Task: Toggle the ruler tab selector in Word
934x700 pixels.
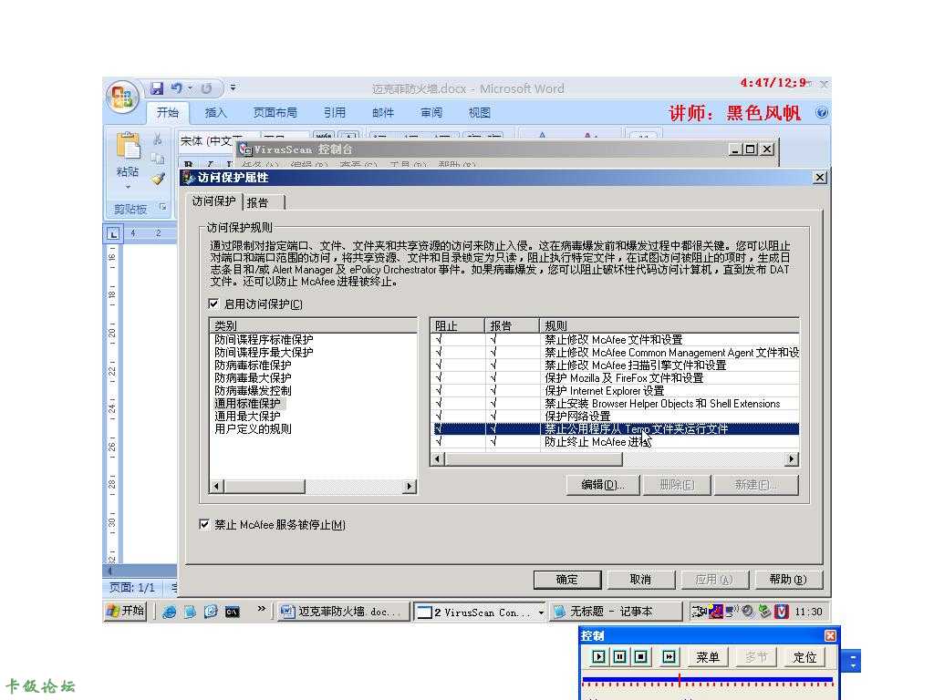Action: tap(112, 233)
